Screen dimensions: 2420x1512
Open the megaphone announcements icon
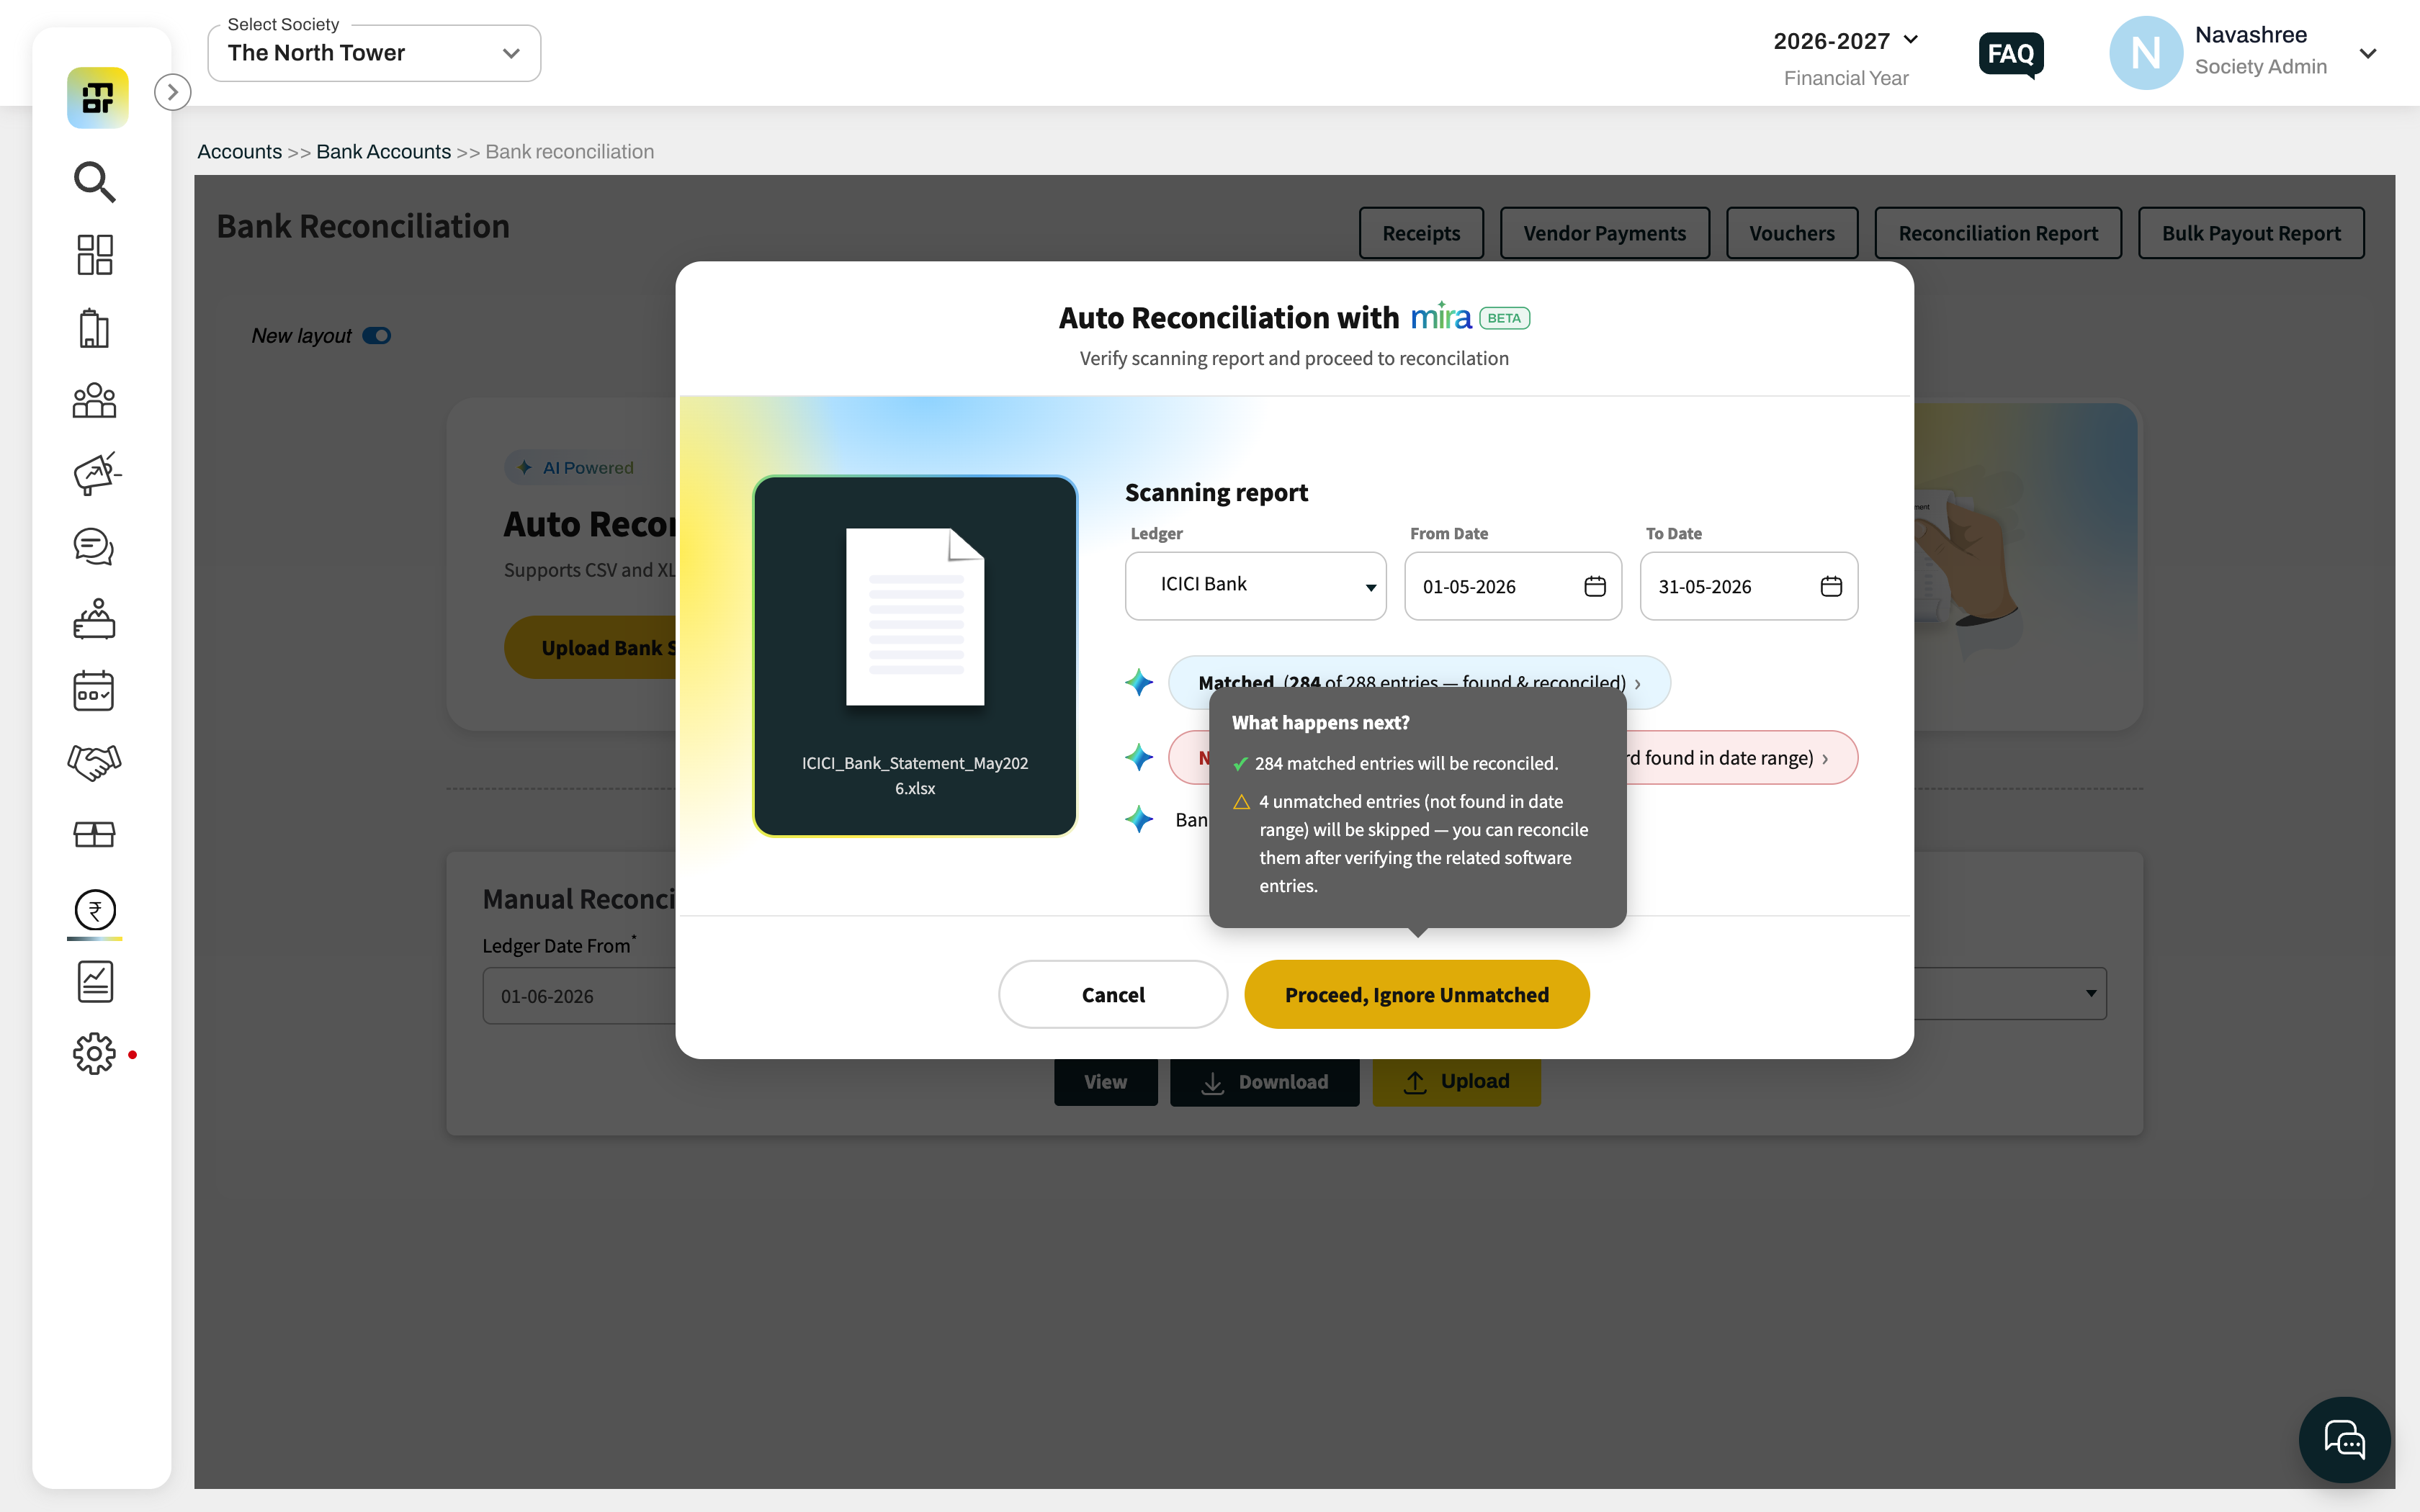(97, 473)
